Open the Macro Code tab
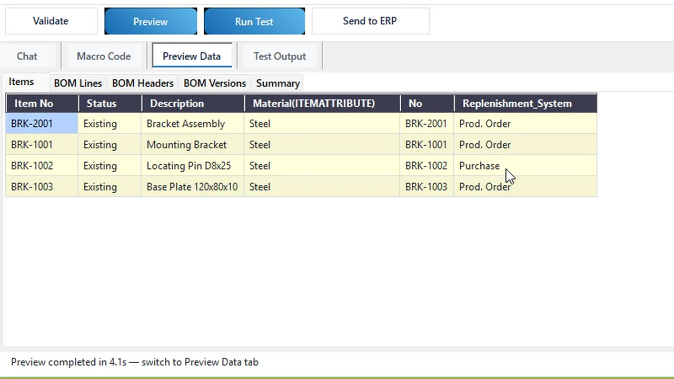The height and width of the screenshot is (379, 674). coord(104,56)
